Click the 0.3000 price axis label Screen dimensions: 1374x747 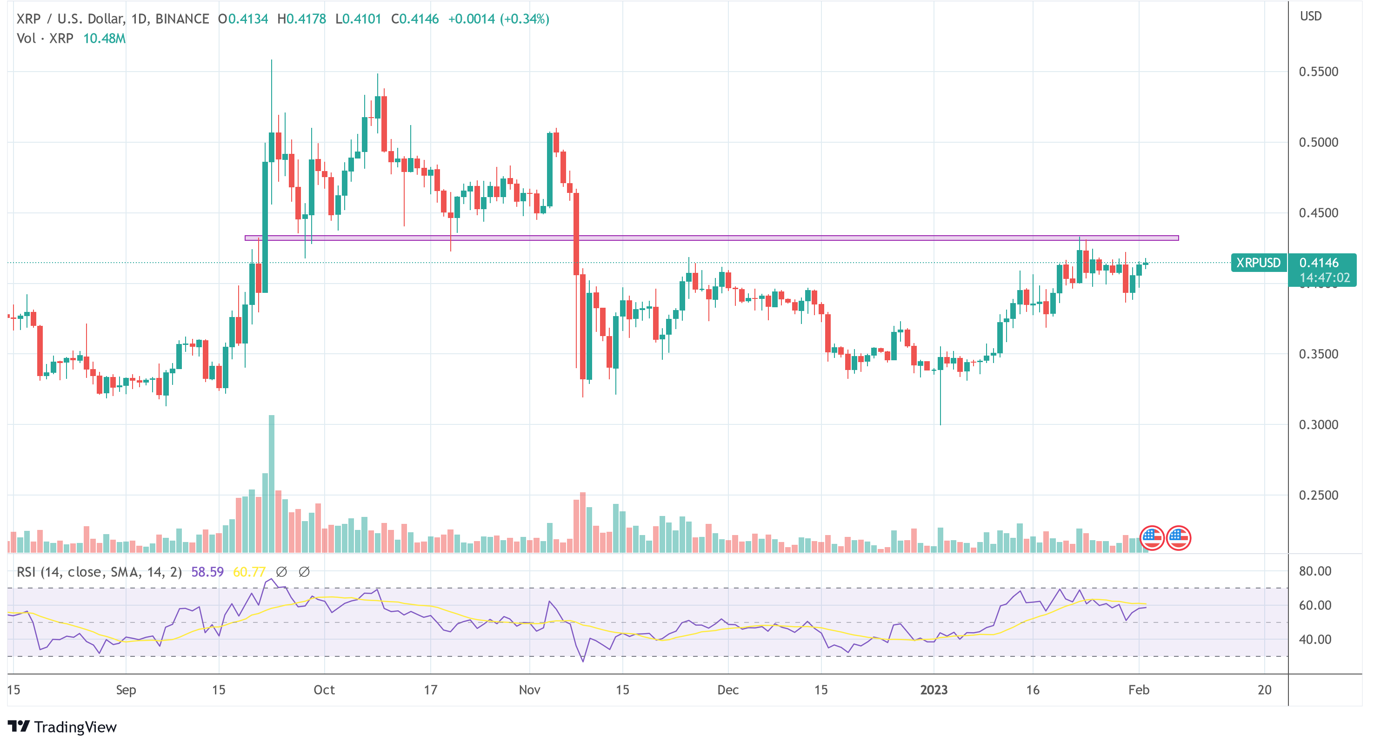pyautogui.click(x=1319, y=425)
